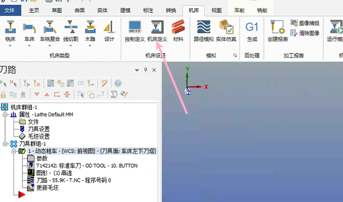The width and height of the screenshot is (343, 202).
Task: Open the 文件 file menu tab
Action: (9, 10)
